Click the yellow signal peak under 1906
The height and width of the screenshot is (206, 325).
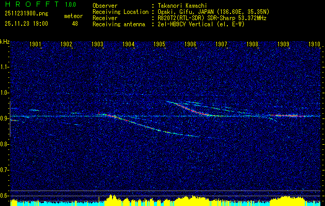coord(193,200)
